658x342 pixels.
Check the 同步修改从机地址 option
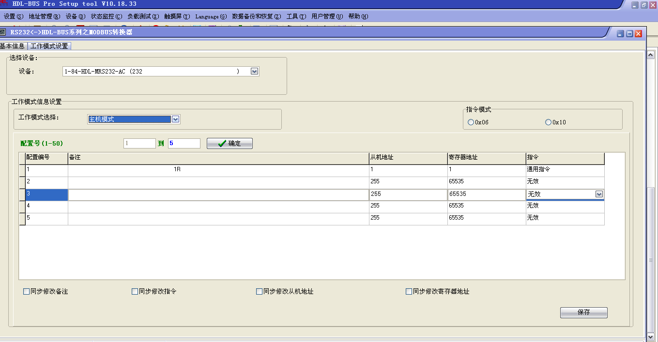pos(260,292)
